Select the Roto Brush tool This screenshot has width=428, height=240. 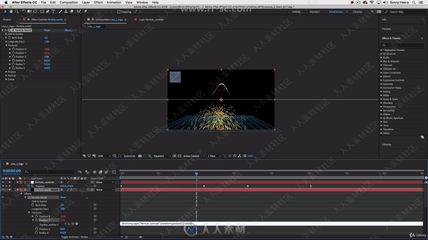pyautogui.click(x=79, y=11)
